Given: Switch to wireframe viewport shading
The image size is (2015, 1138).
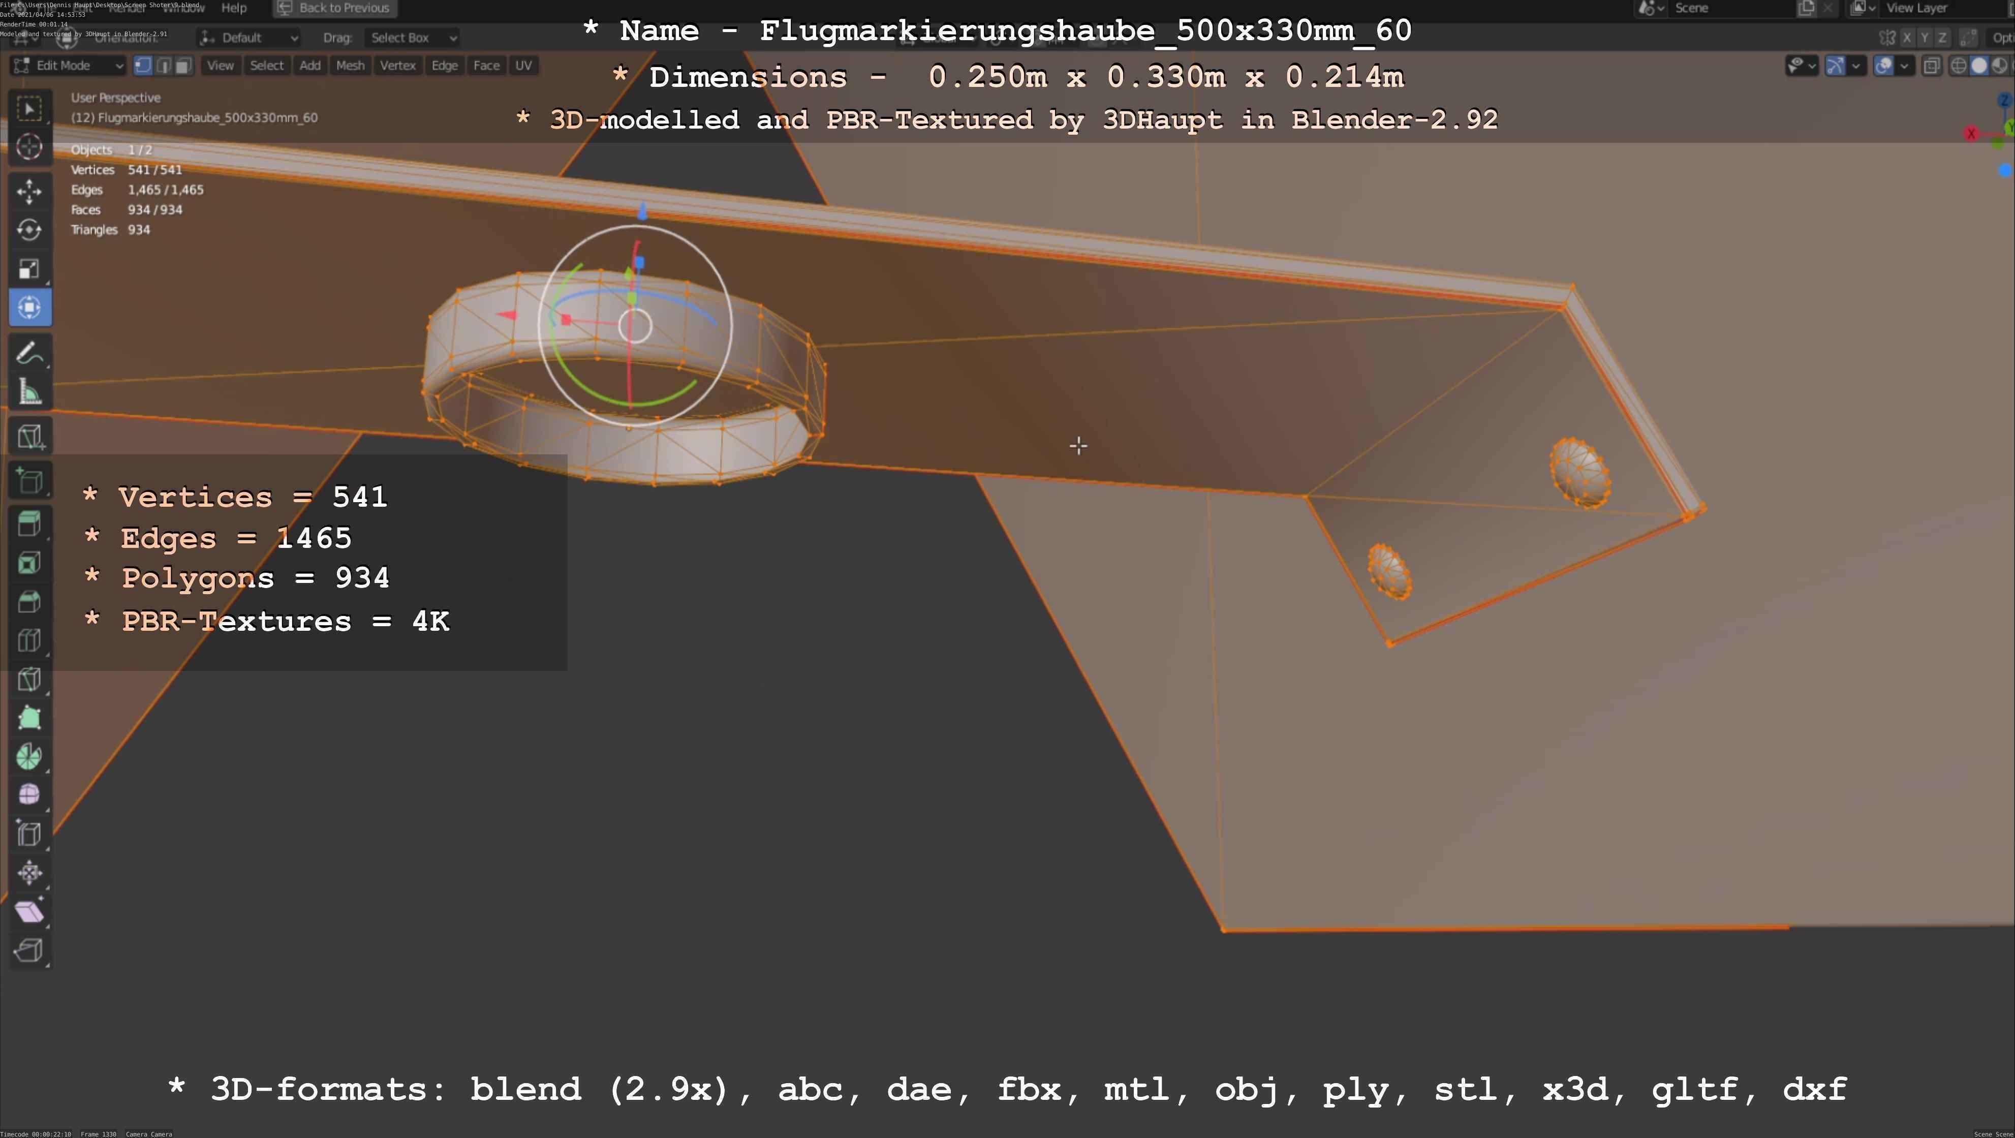Looking at the screenshot, I should click(x=1959, y=66).
